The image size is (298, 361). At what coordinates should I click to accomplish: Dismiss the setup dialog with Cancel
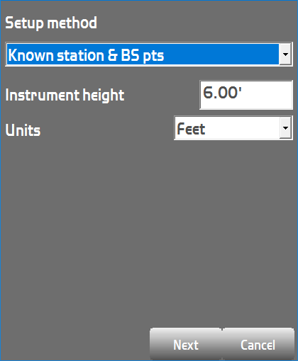point(258,344)
